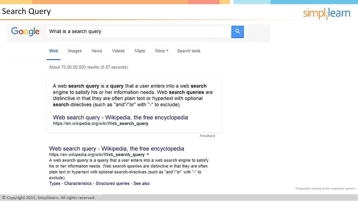Click the 'Copyrights belong to the respective owners' note

[325, 188]
